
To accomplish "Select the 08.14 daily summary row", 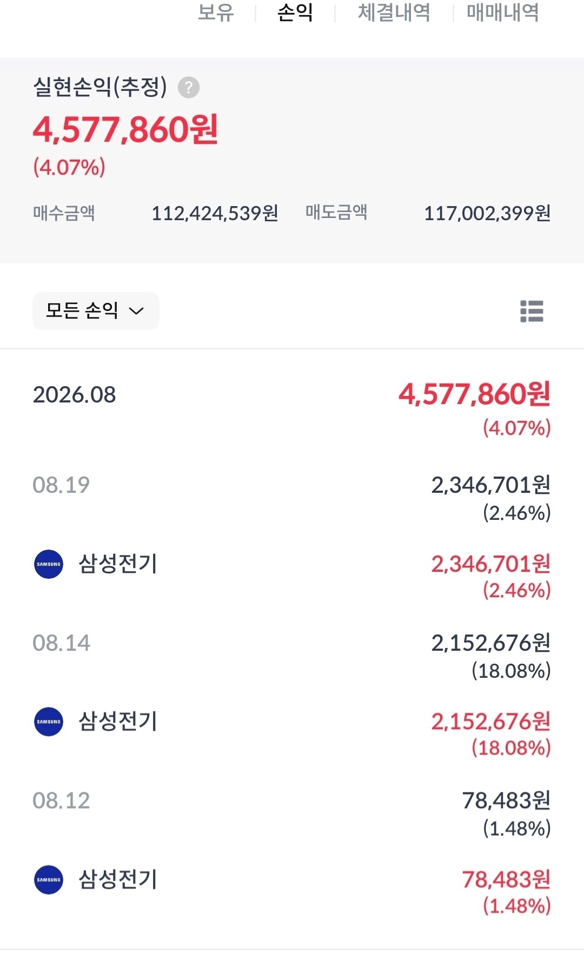I will tap(292, 656).
